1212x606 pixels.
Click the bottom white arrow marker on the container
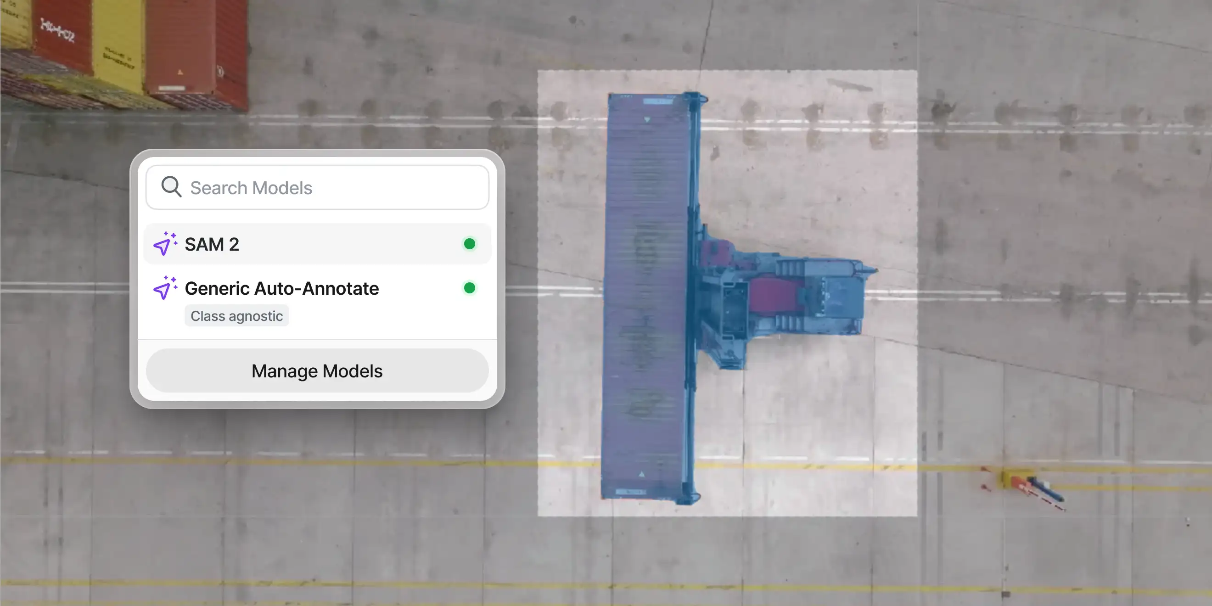[x=642, y=474]
